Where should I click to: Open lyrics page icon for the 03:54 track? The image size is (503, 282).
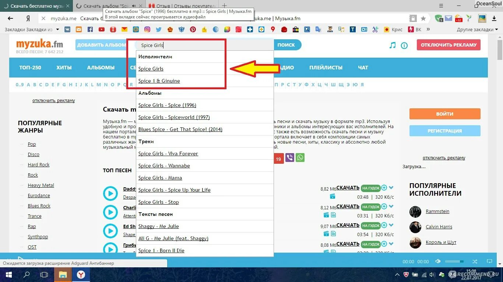(x=333, y=234)
